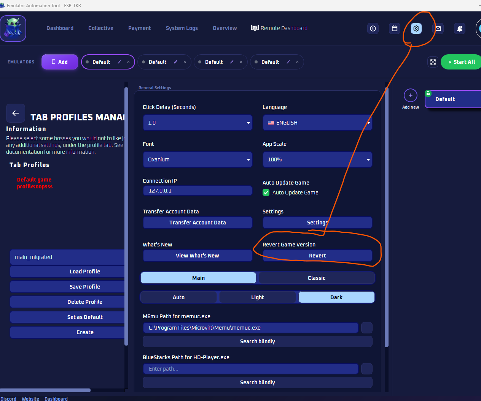The image size is (481, 401).
Task: Click the Start All button
Action: (x=461, y=62)
